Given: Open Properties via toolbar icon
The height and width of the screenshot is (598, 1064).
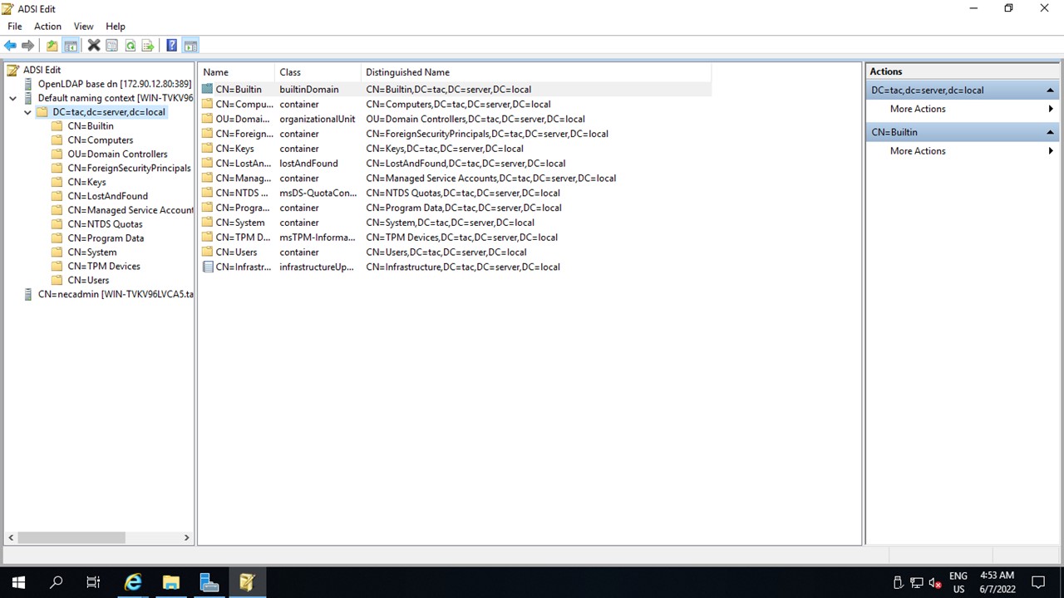Looking at the screenshot, I should [111, 46].
